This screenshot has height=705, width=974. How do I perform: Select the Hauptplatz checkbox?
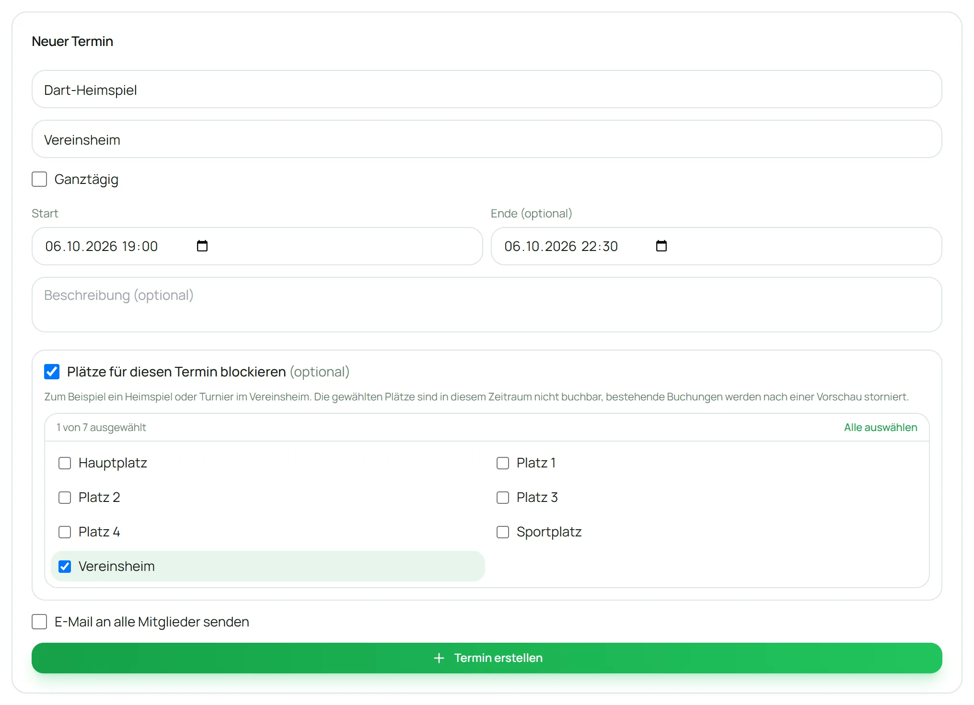(65, 463)
